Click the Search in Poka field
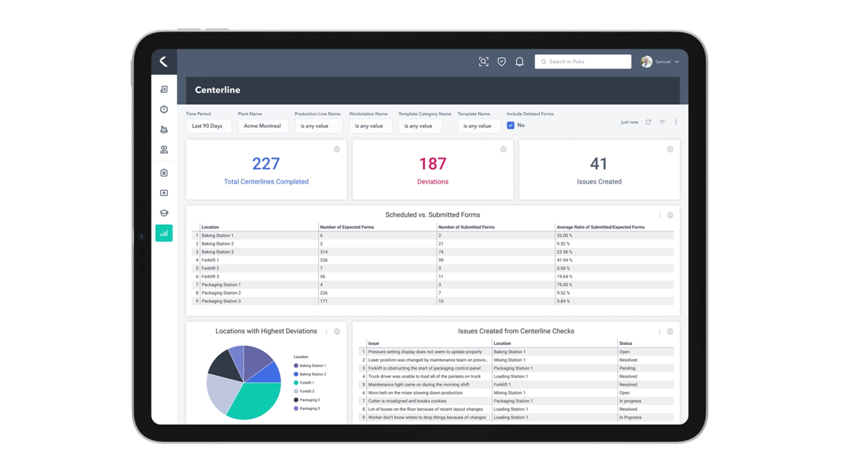The image size is (842, 473). 583,62
